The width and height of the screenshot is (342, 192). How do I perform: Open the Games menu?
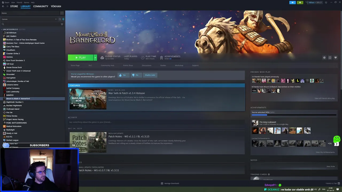click(x=26, y=2)
